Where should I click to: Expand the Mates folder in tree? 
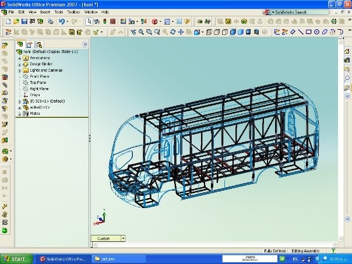(x=20, y=114)
